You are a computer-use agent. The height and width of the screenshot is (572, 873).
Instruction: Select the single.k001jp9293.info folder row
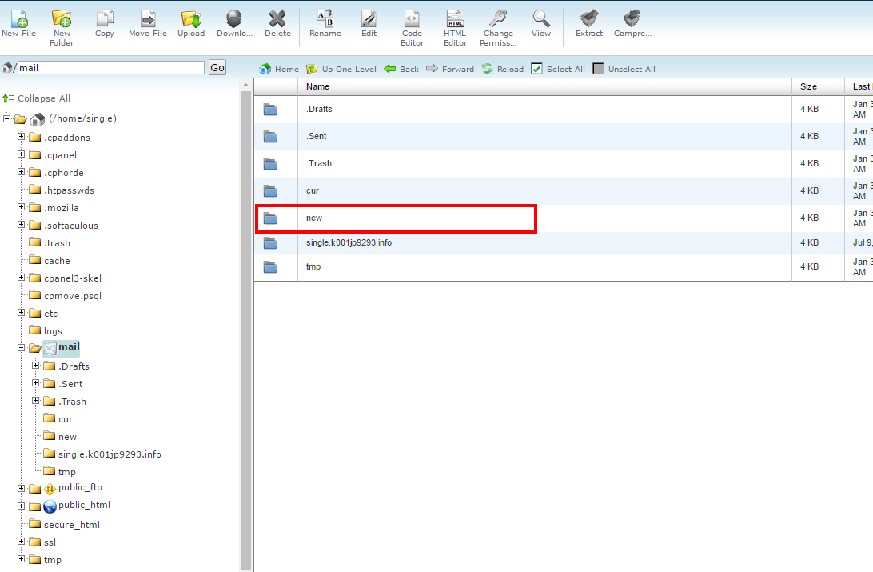(x=349, y=242)
